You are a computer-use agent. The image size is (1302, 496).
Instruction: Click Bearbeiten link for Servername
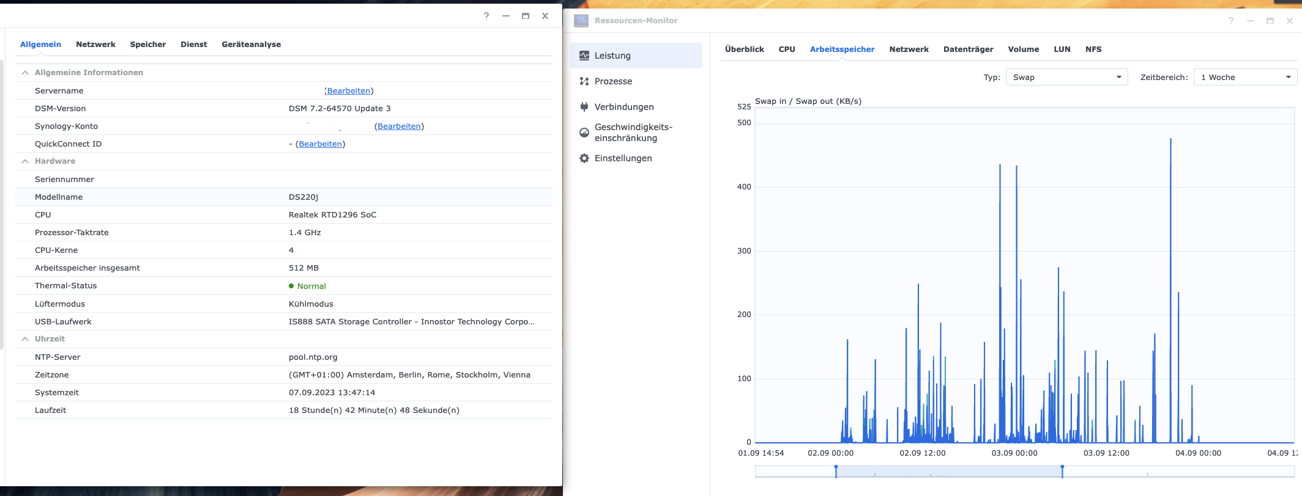pos(349,91)
